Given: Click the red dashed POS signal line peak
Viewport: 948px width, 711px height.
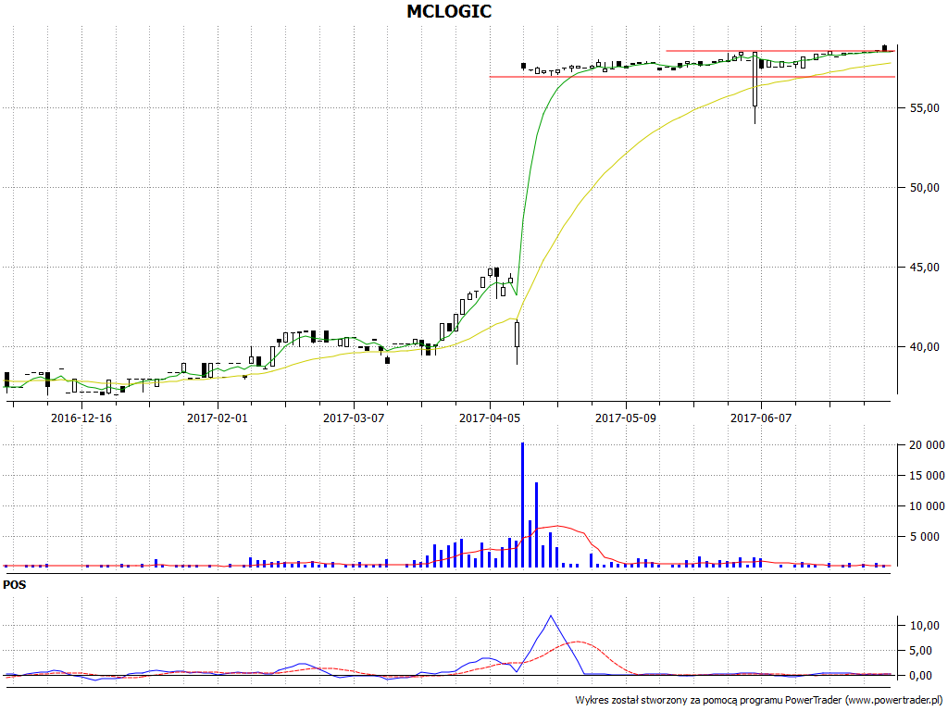Looking at the screenshot, I should (x=578, y=642).
